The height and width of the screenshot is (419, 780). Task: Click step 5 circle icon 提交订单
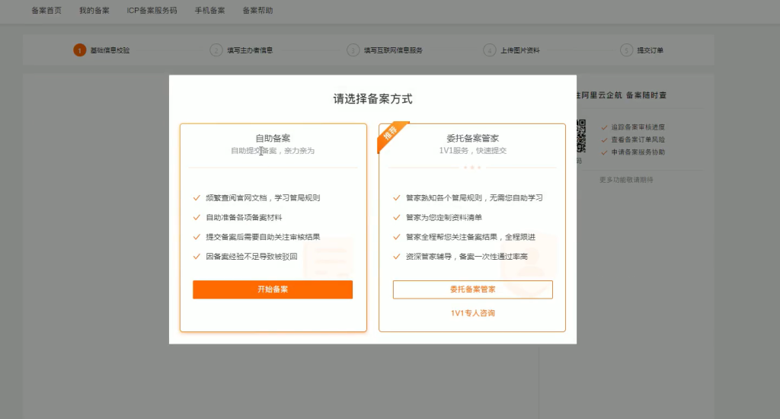point(626,50)
